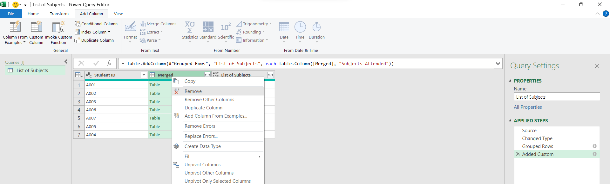Image resolution: width=610 pixels, height=184 pixels.
Task: Collapse the PROPERTIES section
Action: pyautogui.click(x=510, y=81)
